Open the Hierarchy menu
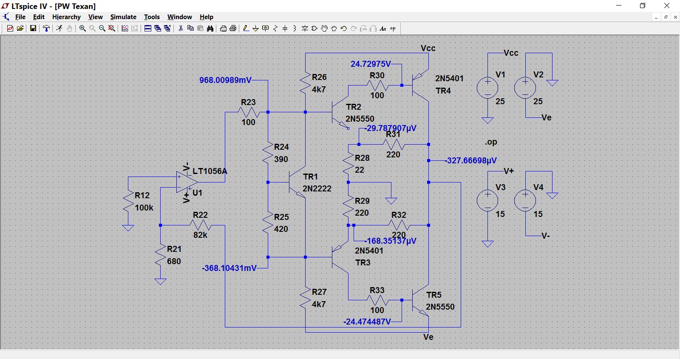This screenshot has width=680, height=359. [x=66, y=17]
